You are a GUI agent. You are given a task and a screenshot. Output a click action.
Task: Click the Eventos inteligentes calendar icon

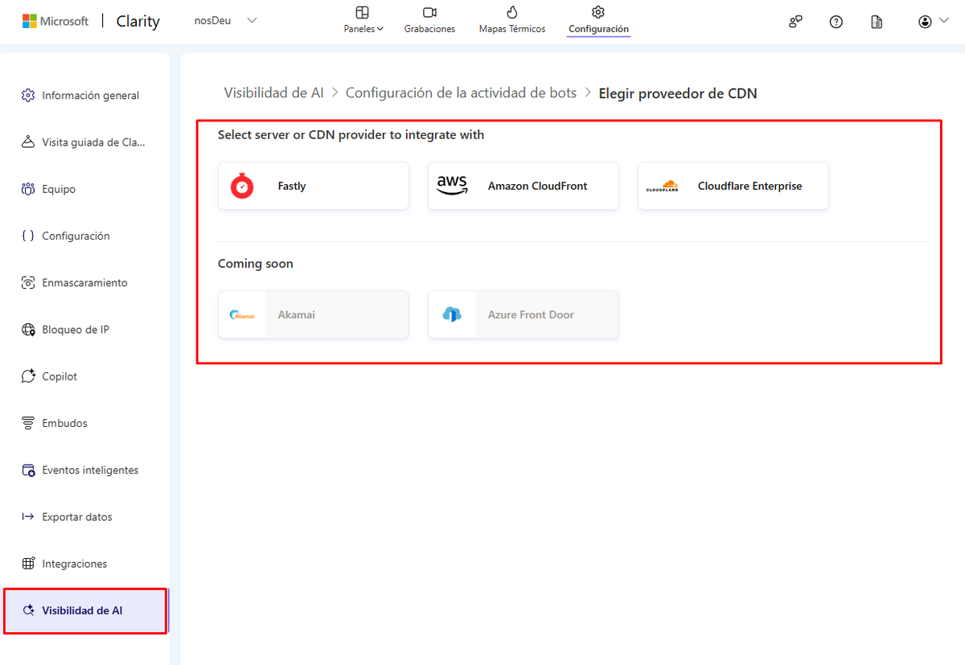coord(28,470)
